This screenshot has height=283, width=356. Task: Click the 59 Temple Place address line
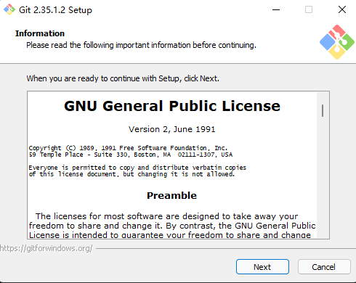[131, 155]
